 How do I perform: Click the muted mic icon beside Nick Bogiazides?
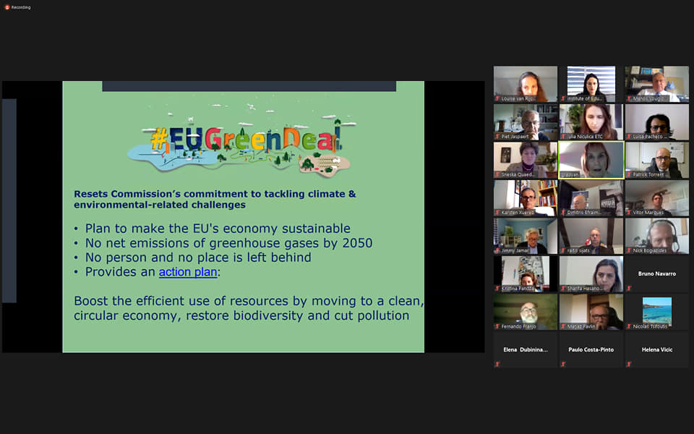click(x=629, y=250)
